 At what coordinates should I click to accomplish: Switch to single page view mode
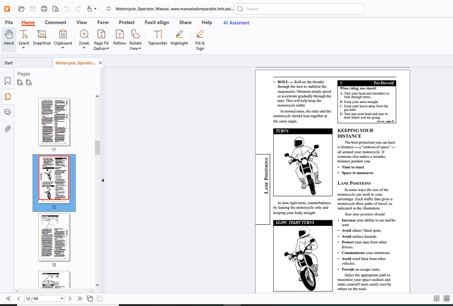[x=437, y=298]
